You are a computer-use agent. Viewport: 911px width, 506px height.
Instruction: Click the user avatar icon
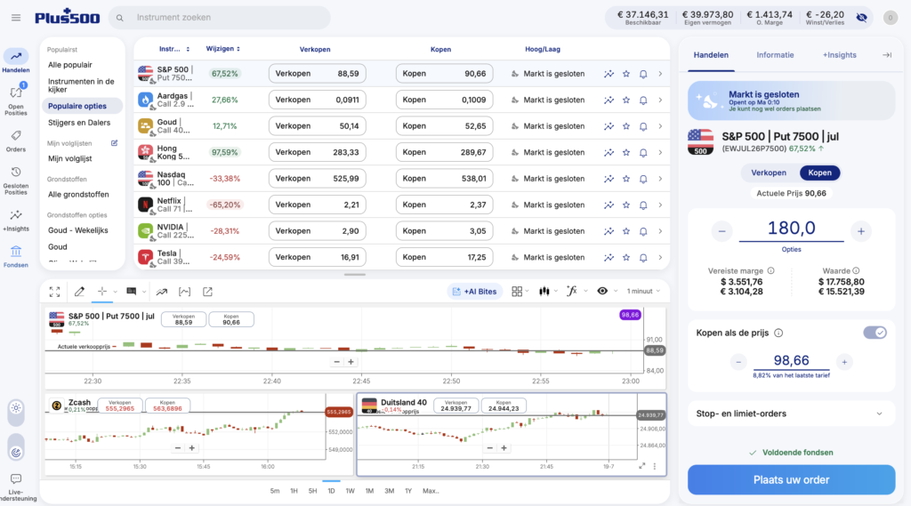click(x=890, y=18)
